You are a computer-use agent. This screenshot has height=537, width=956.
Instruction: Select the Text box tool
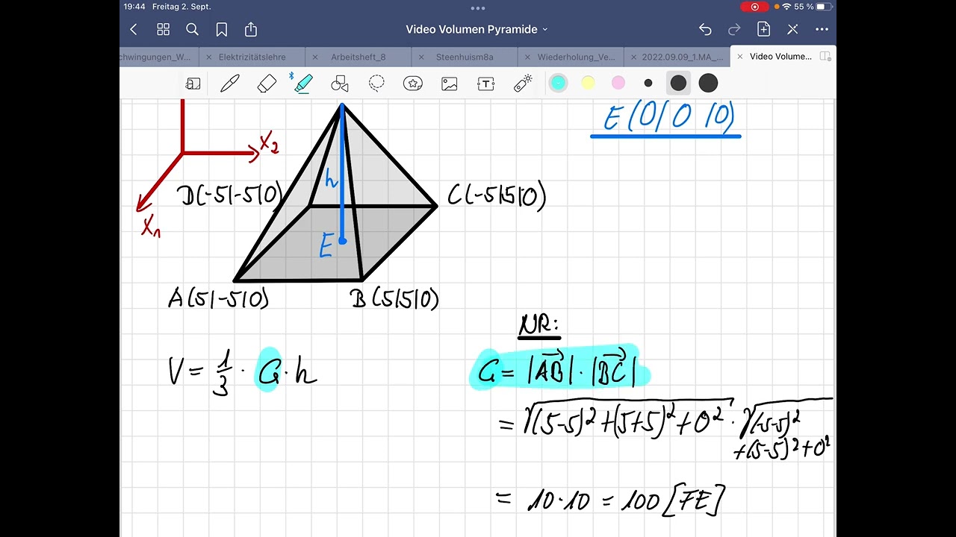(486, 84)
